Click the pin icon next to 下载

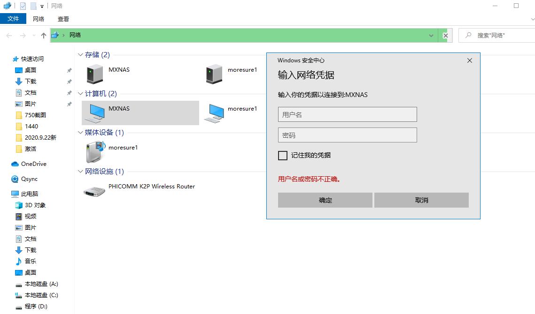click(69, 82)
